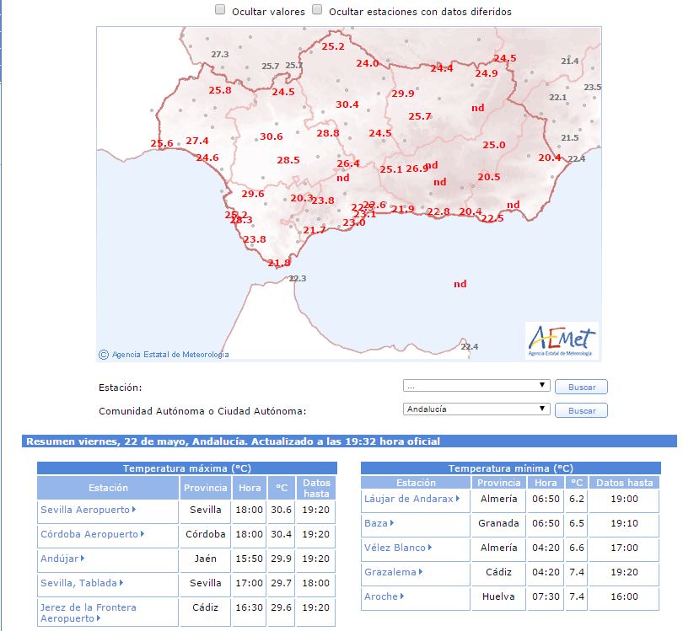683x631 pixels.
Task: Click the 30.6 station marker on map
Action: click(271, 136)
